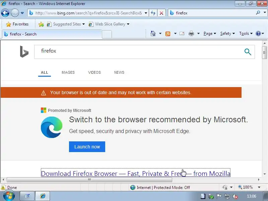Open the 100% zoom level control
Screen dimensions: 268x201
point(246,187)
